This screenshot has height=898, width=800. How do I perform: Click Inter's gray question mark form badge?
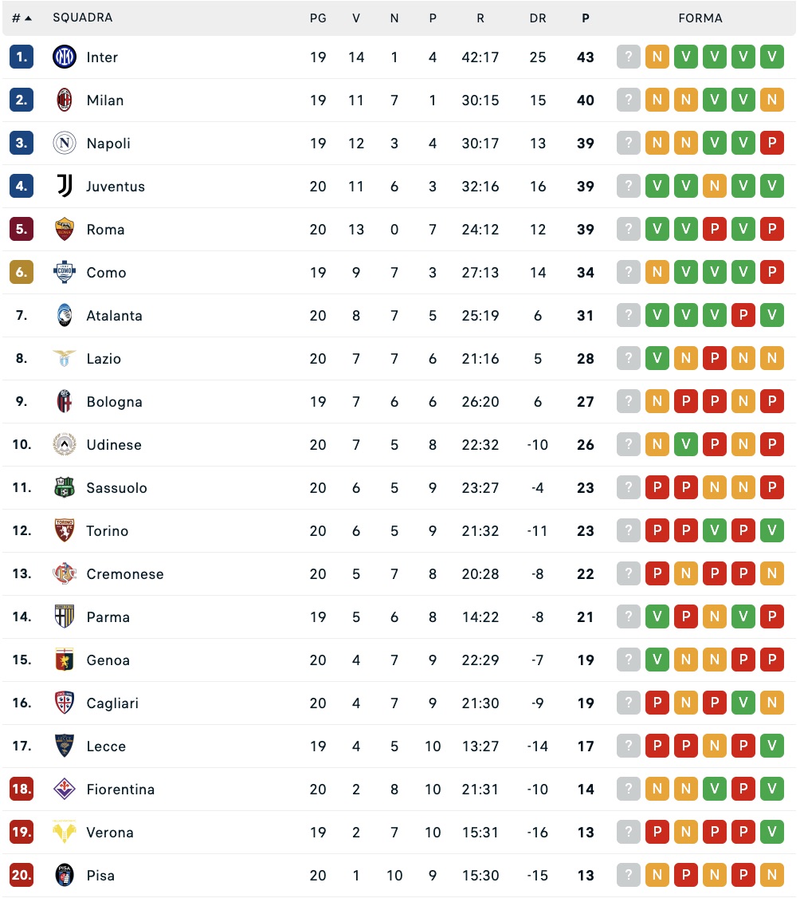click(x=629, y=57)
